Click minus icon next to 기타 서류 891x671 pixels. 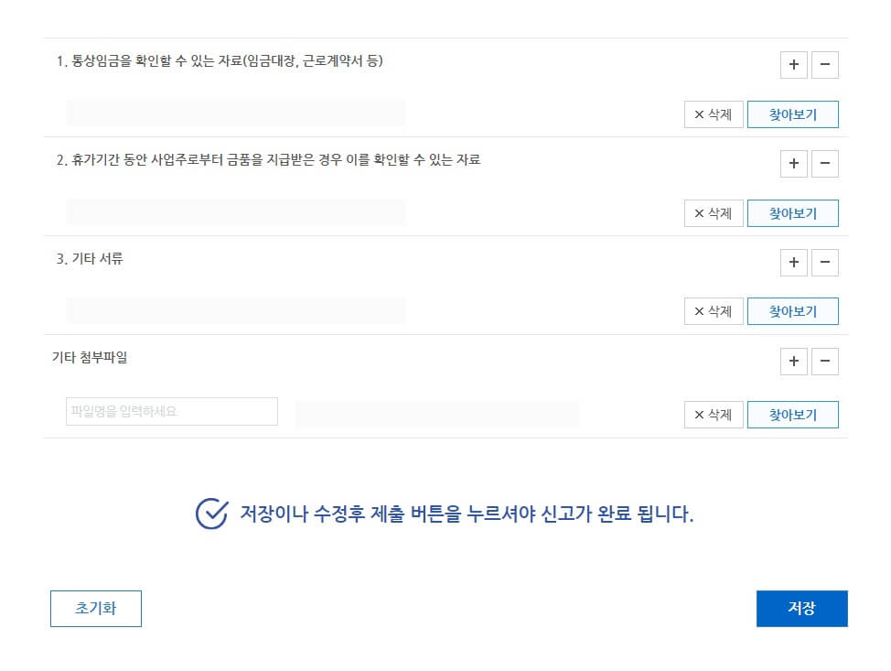(824, 263)
